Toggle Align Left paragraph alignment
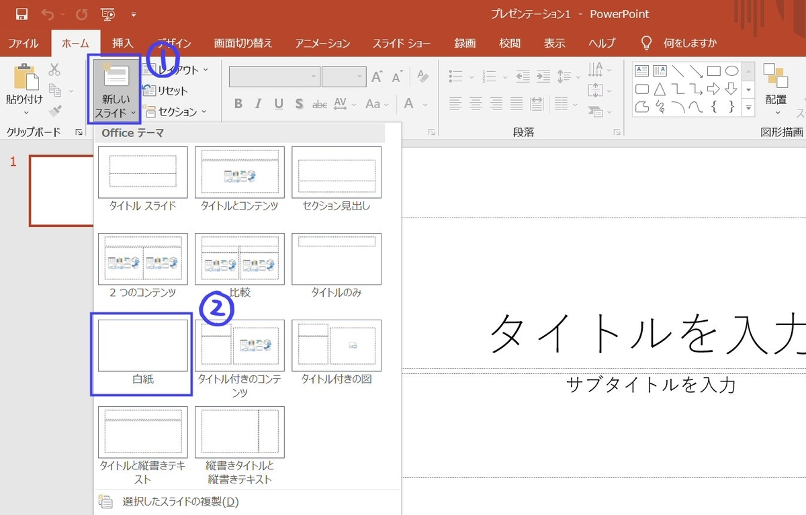The height and width of the screenshot is (515, 806). pos(455,104)
